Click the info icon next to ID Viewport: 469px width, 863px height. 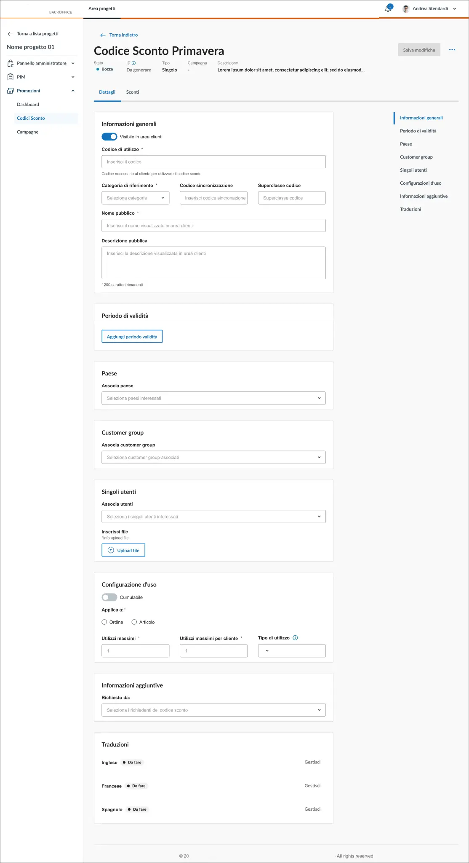(x=134, y=63)
